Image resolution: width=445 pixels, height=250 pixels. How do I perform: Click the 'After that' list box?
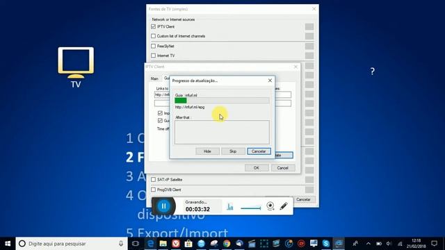[x=222, y=133]
